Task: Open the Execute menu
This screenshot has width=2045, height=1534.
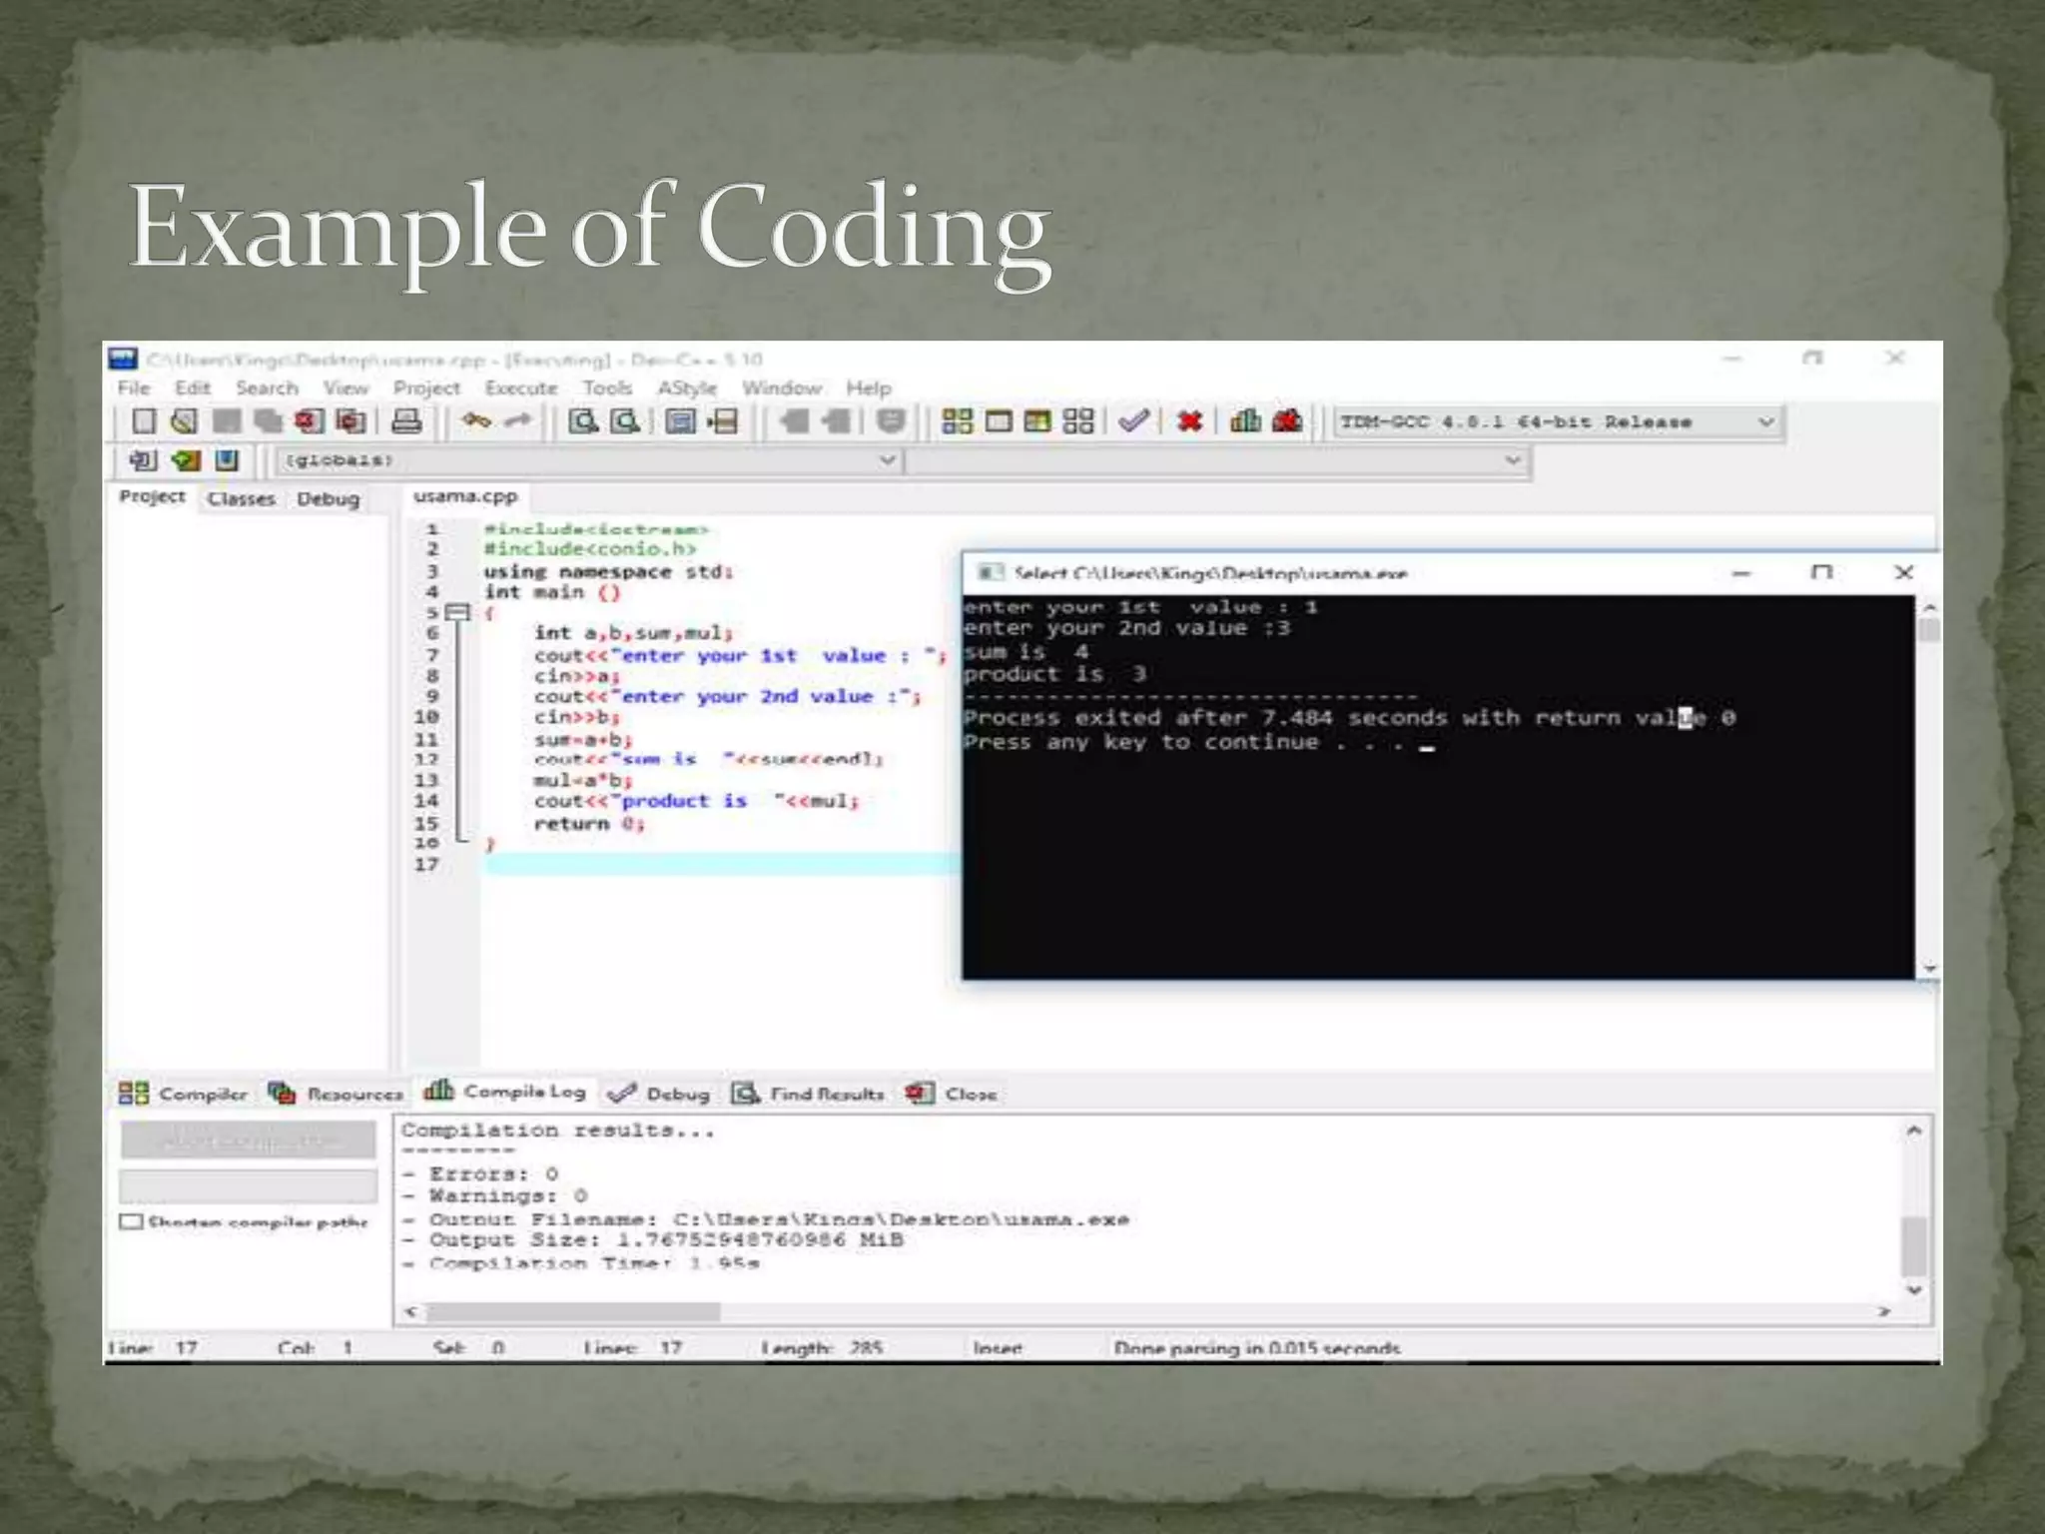Action: coord(520,388)
